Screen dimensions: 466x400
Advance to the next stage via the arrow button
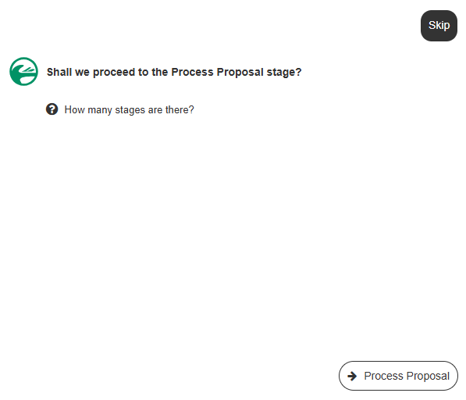tap(398, 376)
